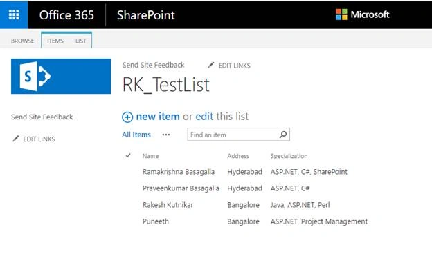Click the edit this list link

204,117
